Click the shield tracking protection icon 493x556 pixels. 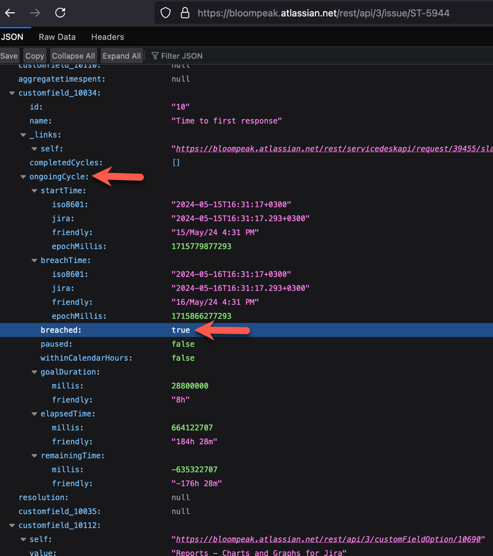[x=165, y=13]
